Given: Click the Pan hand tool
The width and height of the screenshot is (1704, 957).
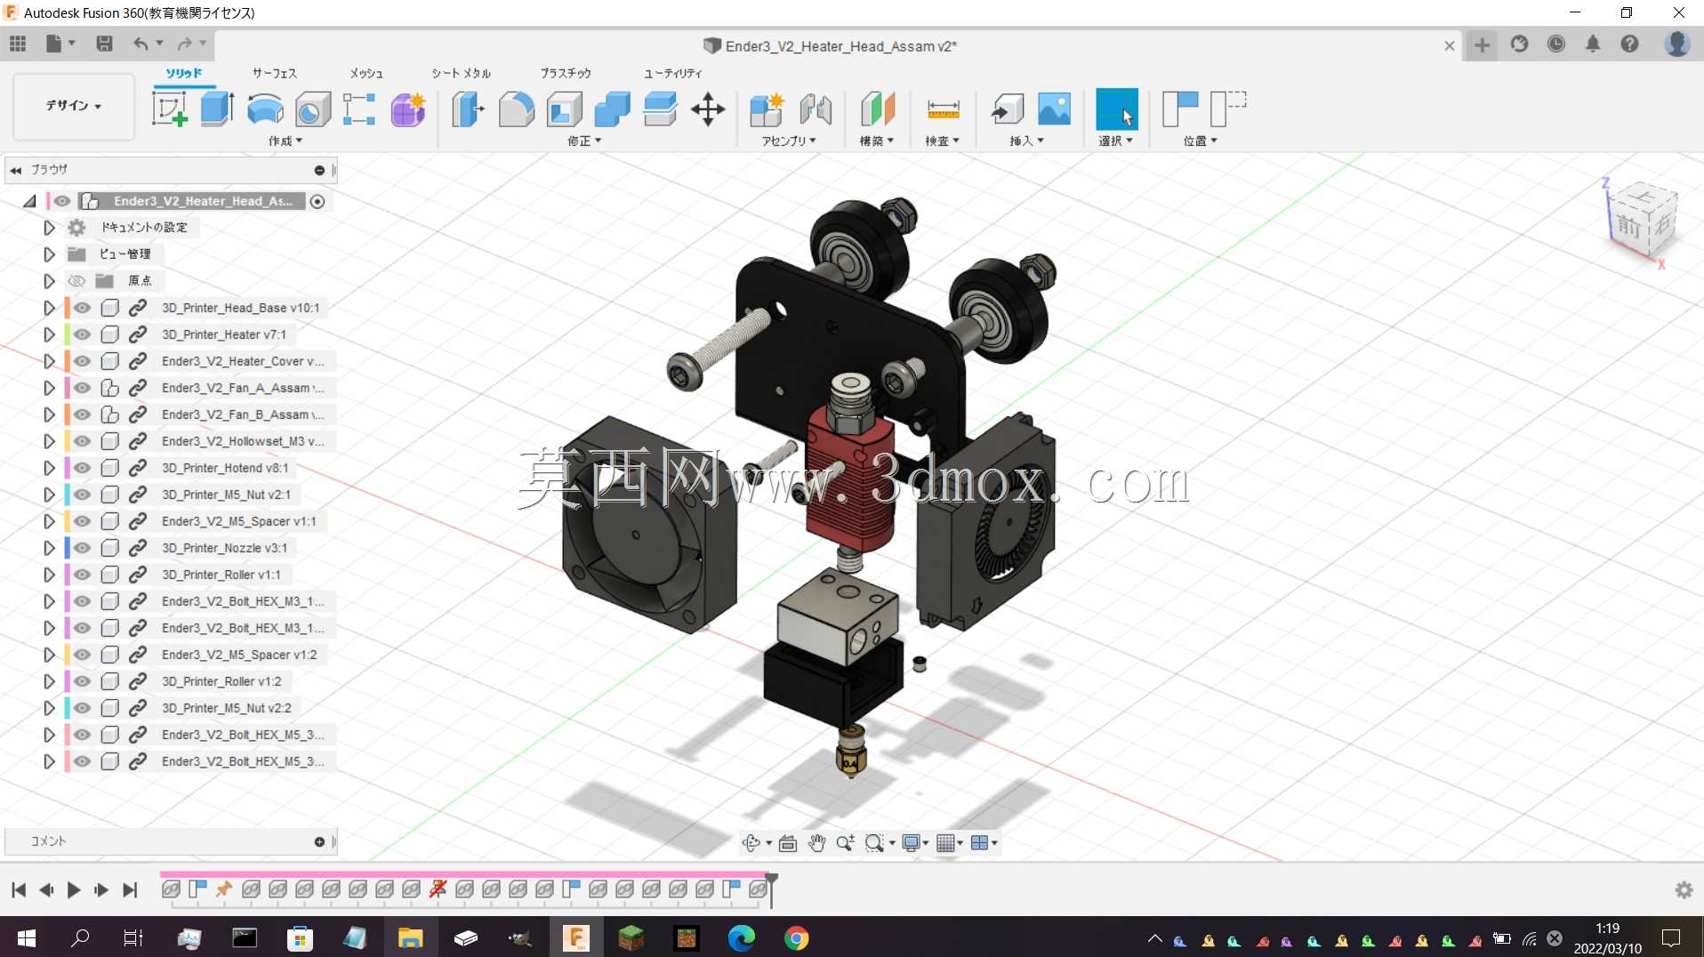Looking at the screenshot, I should pos(816,842).
